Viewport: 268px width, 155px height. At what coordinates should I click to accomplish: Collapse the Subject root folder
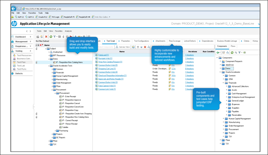coord(46,49)
